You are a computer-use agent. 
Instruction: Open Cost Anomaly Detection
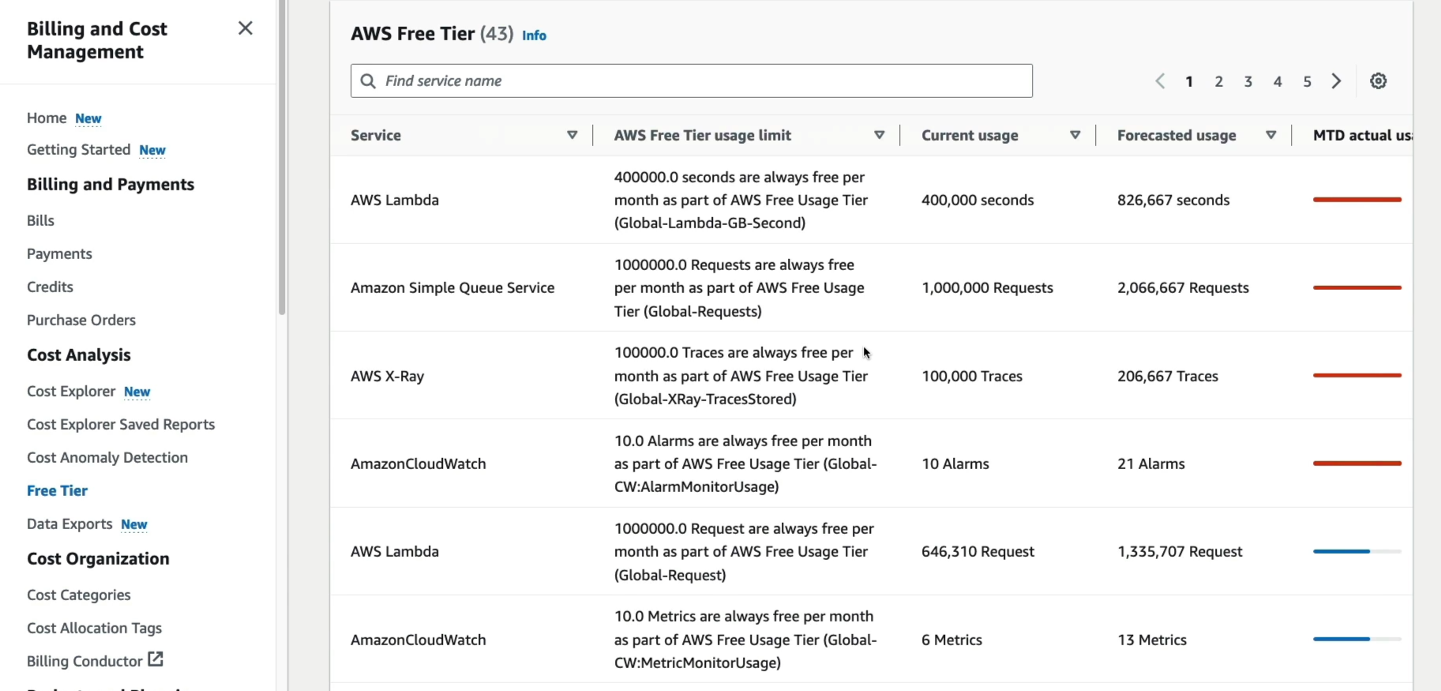point(107,457)
